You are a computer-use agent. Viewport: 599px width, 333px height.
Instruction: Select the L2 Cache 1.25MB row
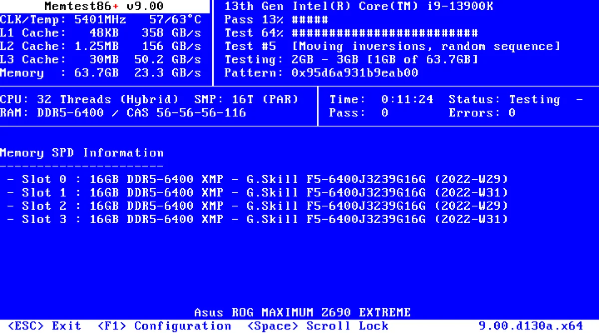tap(100, 46)
